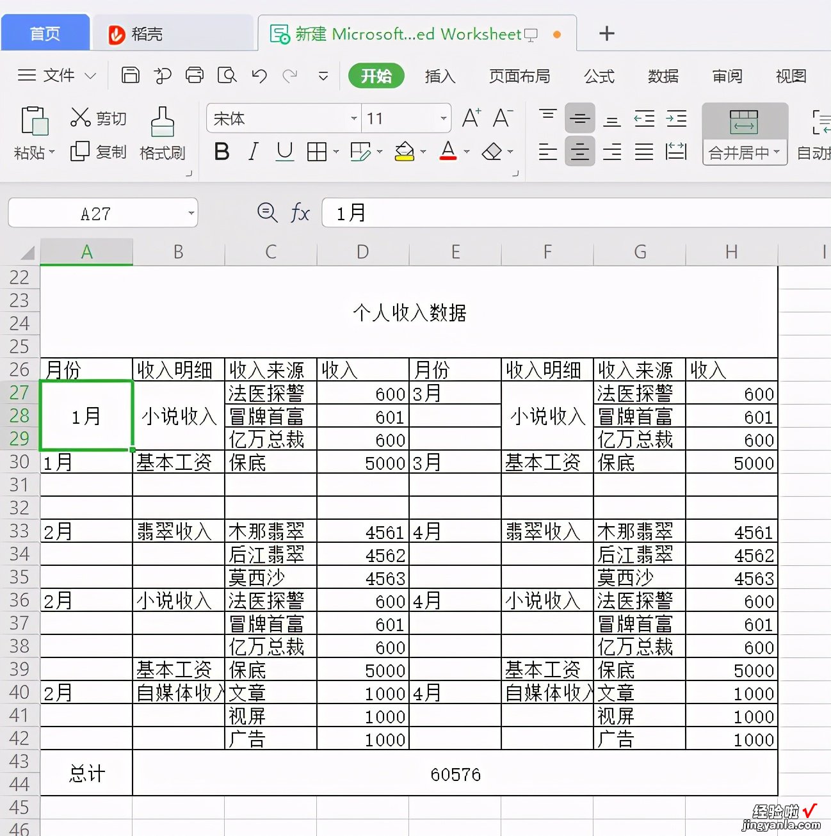Align text right
Image resolution: width=831 pixels, height=836 pixels.
pyautogui.click(x=612, y=152)
